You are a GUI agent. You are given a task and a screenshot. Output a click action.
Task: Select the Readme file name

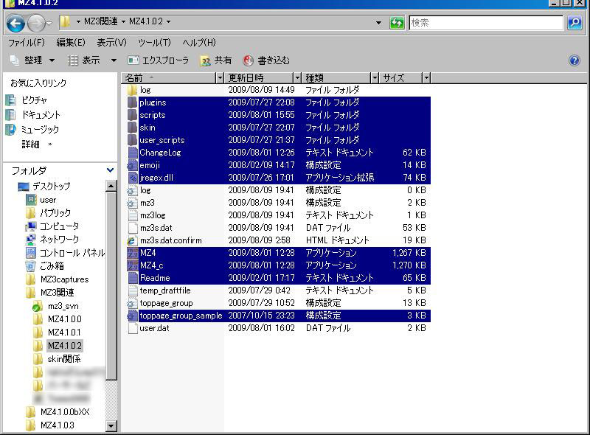point(155,278)
